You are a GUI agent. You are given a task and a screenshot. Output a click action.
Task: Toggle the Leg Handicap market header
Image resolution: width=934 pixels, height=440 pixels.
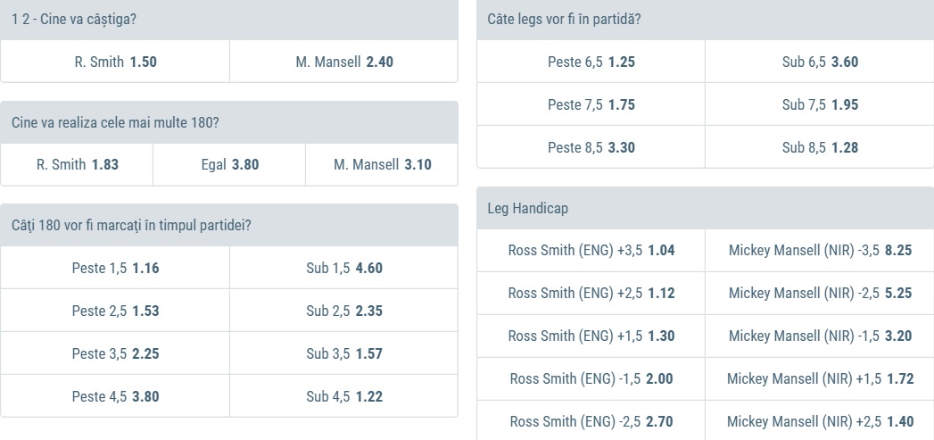click(x=705, y=208)
